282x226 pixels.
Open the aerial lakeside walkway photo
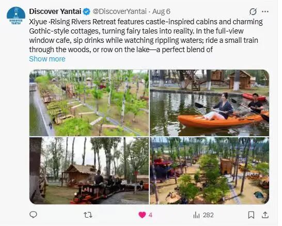89,103
